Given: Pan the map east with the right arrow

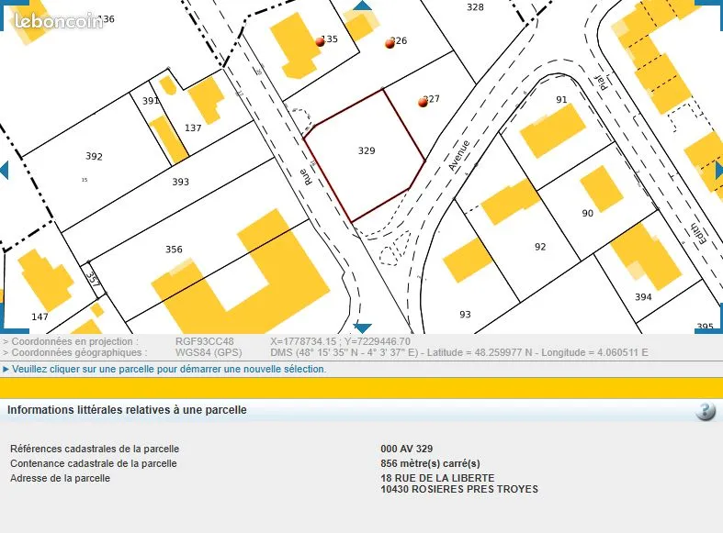Looking at the screenshot, I should point(718,171).
